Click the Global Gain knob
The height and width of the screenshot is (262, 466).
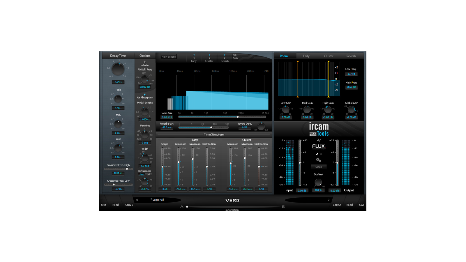click(352, 110)
